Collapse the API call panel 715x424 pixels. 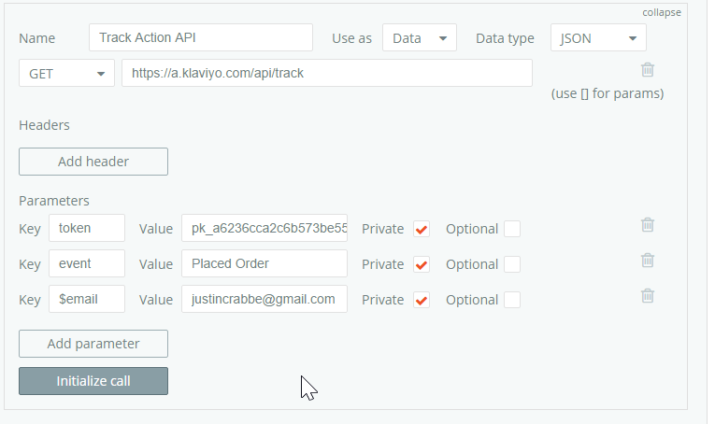tap(661, 12)
